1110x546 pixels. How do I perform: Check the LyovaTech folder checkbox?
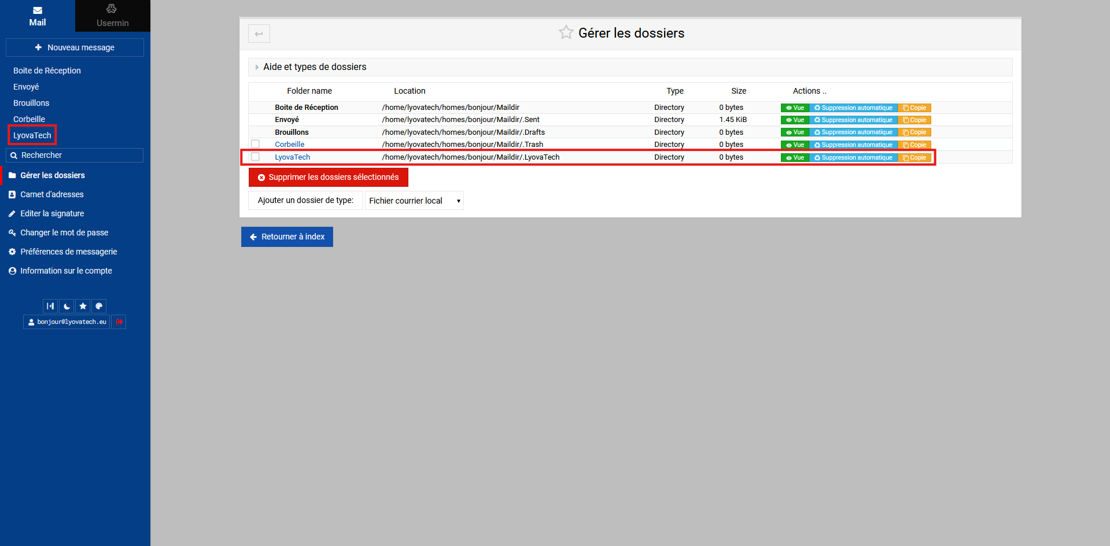click(x=255, y=157)
